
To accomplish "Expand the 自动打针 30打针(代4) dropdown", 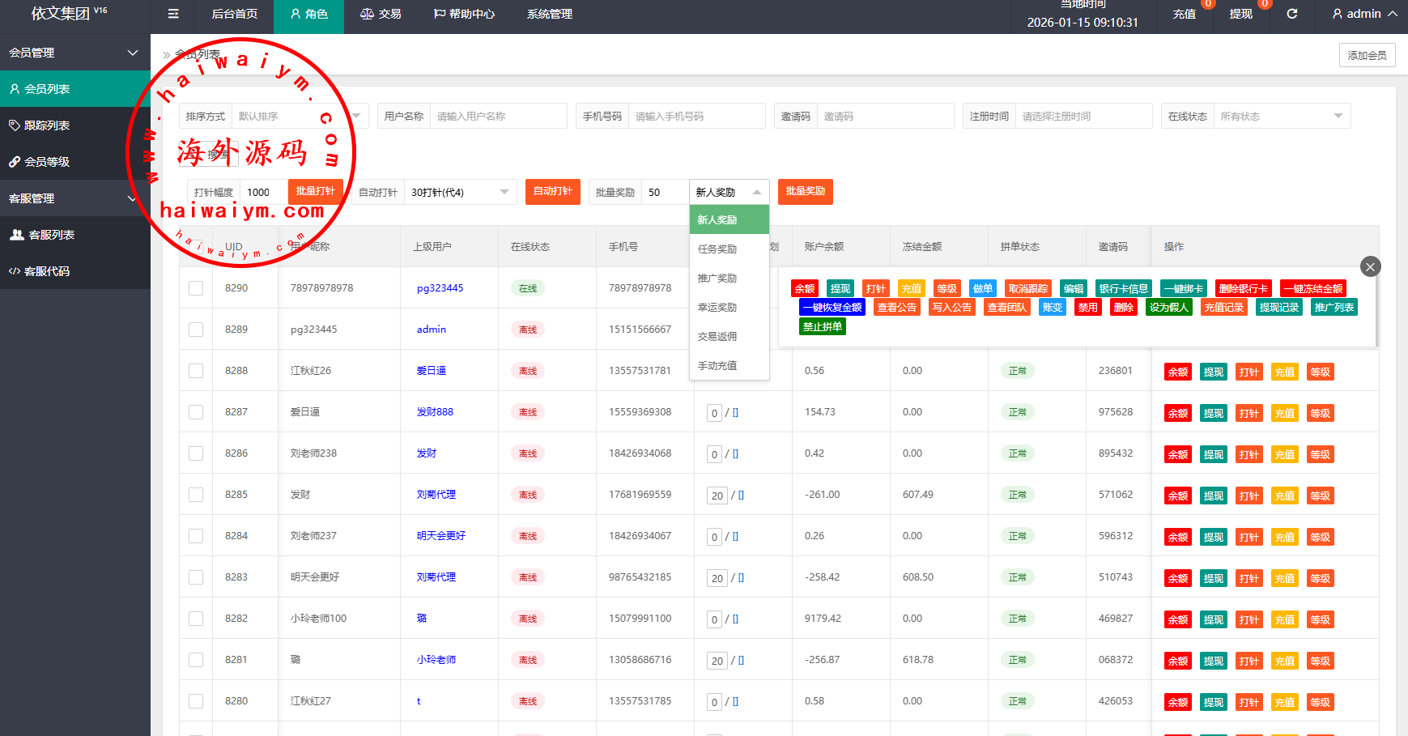I will [x=459, y=193].
